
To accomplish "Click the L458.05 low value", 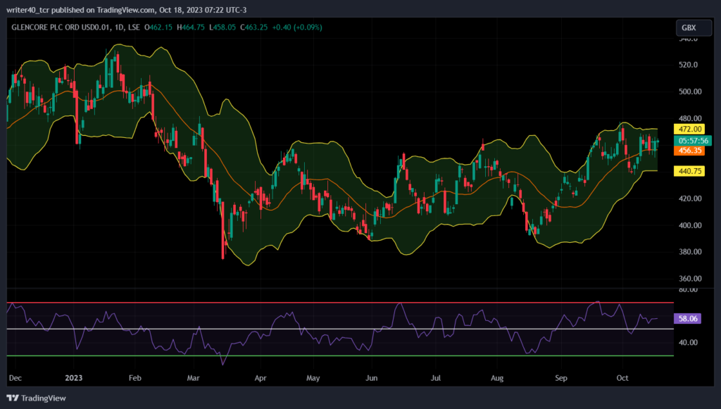I will coord(222,27).
